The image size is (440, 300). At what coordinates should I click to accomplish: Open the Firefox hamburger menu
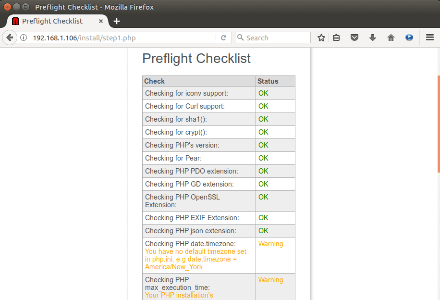click(x=430, y=37)
